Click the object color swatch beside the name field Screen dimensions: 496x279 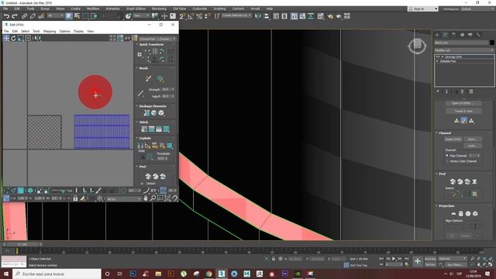click(x=491, y=43)
